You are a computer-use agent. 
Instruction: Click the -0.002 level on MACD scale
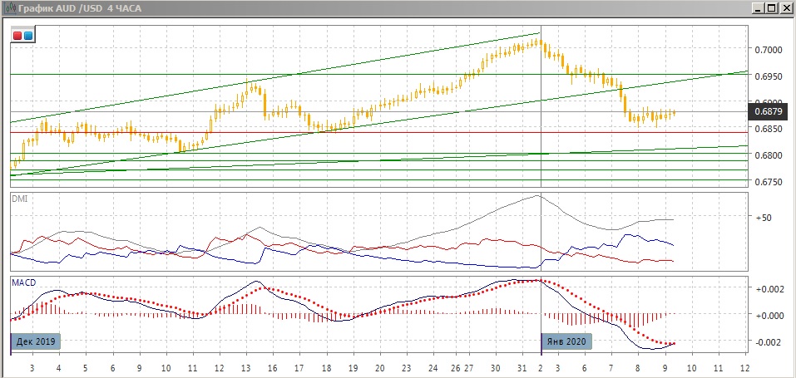[x=769, y=342]
